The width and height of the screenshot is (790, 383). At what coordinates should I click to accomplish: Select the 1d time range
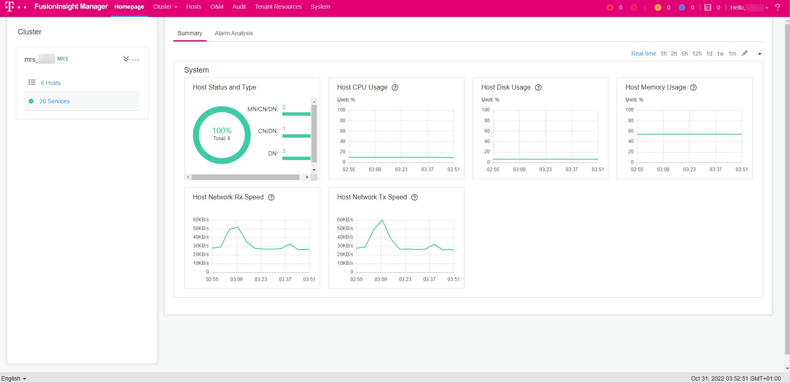pyautogui.click(x=709, y=53)
